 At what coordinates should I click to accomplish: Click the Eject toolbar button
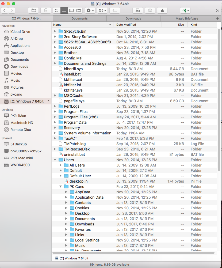pyautogui.click(x=162, y=10)
